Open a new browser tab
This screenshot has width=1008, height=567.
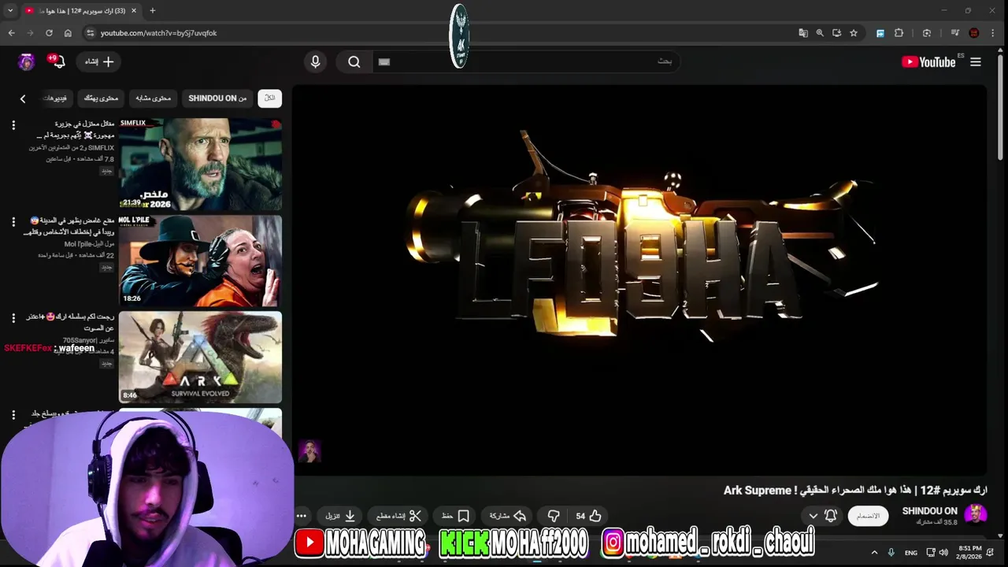pos(153,10)
